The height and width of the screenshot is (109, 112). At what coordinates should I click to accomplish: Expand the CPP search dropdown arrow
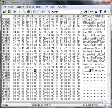(82, 12)
